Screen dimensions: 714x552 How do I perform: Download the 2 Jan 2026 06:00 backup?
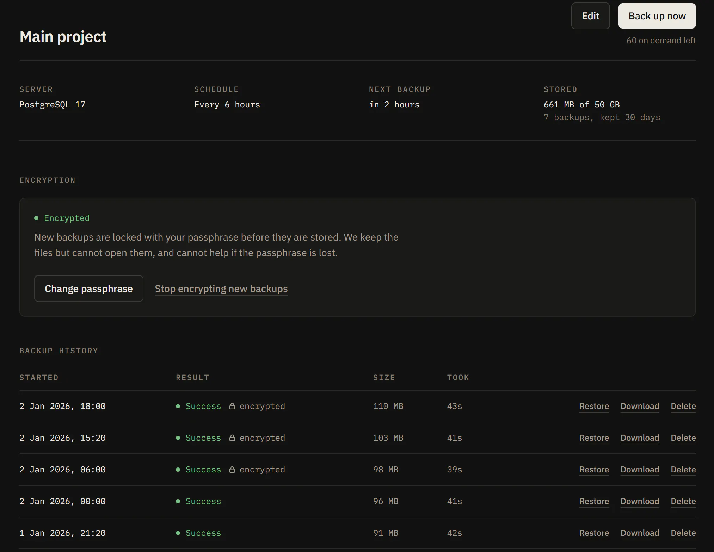click(640, 470)
